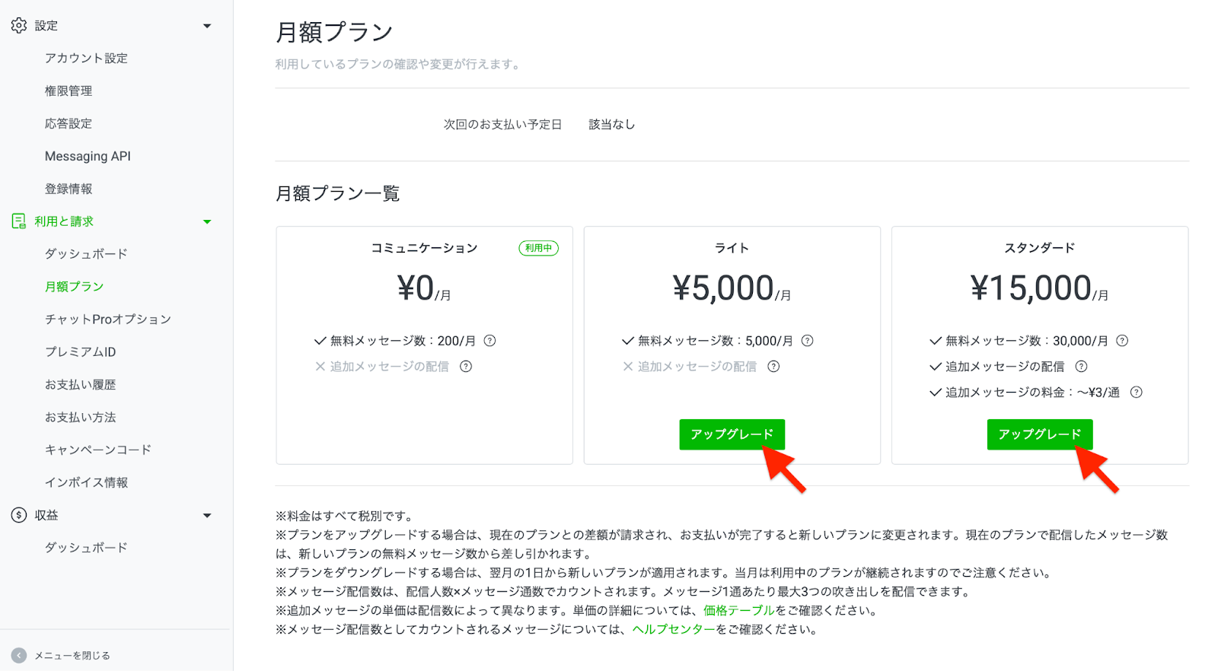Collapse the 利用と請求 section arrow
Image resolution: width=1218 pixels, height=671 pixels.
pyautogui.click(x=207, y=222)
